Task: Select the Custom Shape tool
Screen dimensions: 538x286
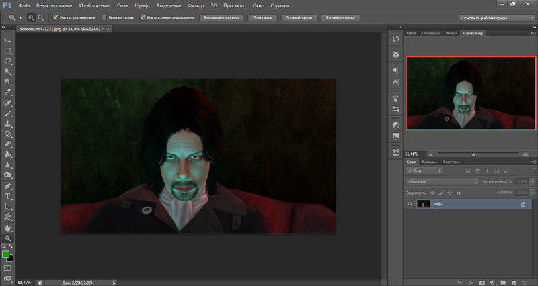Action: click(7, 217)
